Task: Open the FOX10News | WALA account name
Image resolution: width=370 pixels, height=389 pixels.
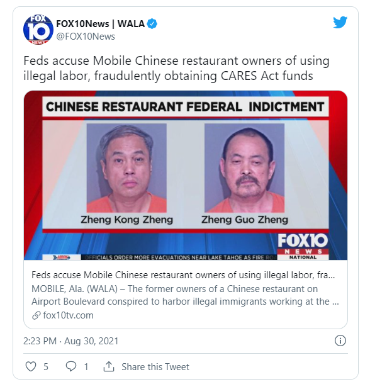Action: coord(101,24)
